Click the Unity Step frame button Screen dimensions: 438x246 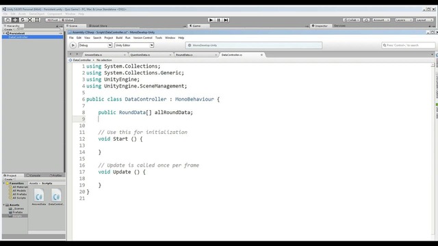pyautogui.click(x=226, y=20)
